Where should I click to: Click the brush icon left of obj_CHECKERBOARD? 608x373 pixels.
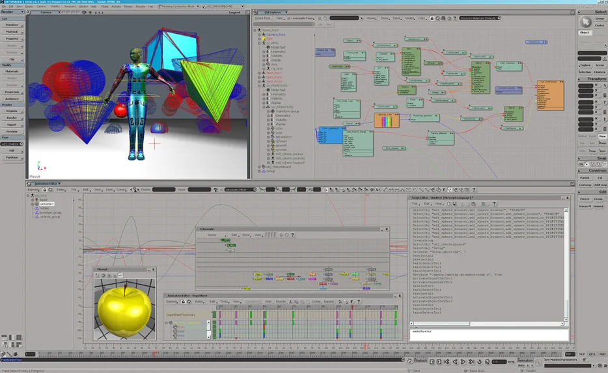tap(204, 6)
